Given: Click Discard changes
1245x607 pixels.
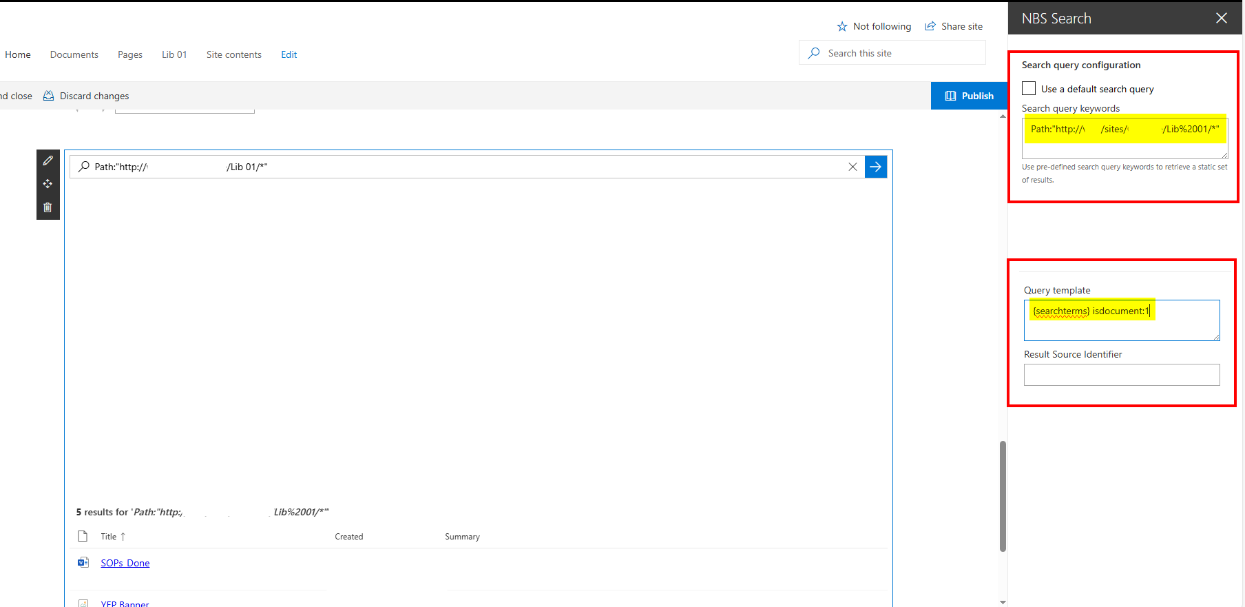Looking at the screenshot, I should [94, 96].
